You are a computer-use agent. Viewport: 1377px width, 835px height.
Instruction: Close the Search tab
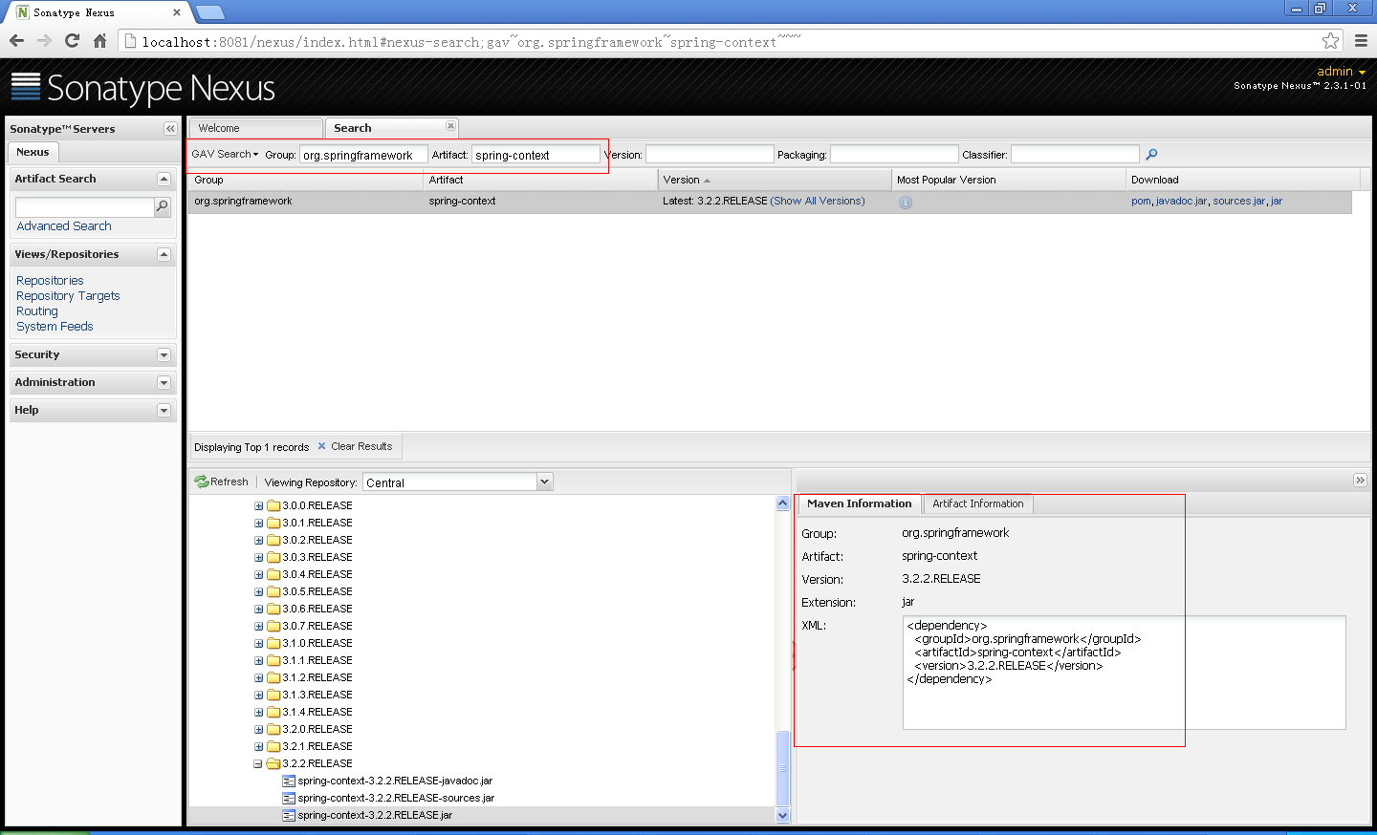click(x=450, y=126)
